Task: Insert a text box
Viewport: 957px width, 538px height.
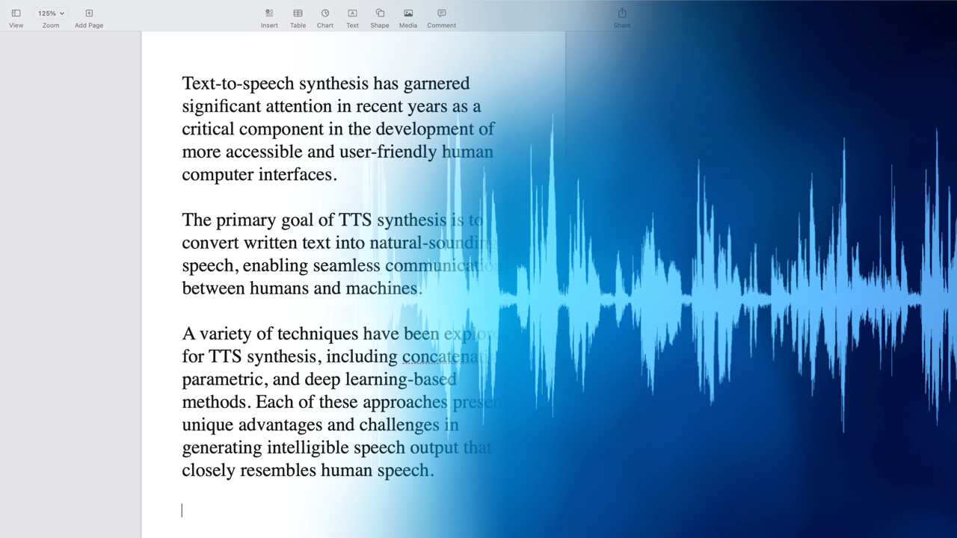Action: [x=351, y=16]
